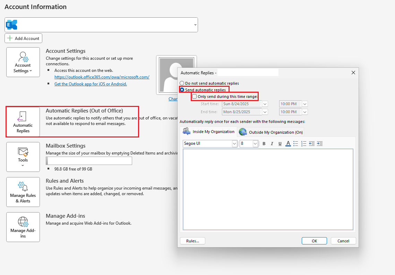Cancel the Automatic Replies dialog
The image size is (395, 275).
343,241
